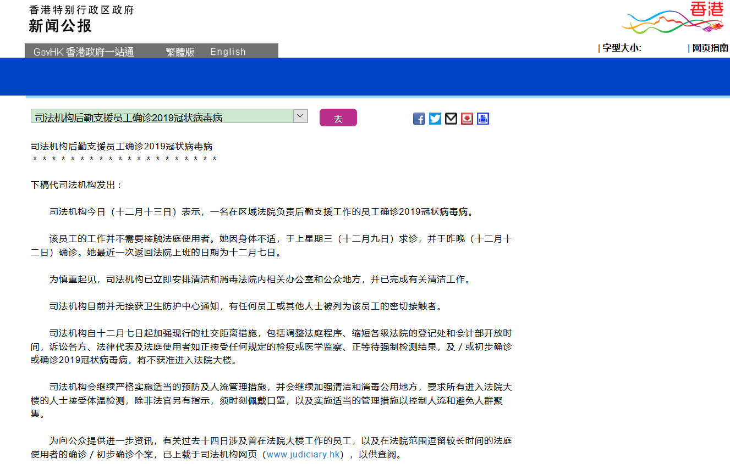The height and width of the screenshot is (464, 730).
Task: Switch to 繁體版 traditional Chinese version
Action: [180, 52]
